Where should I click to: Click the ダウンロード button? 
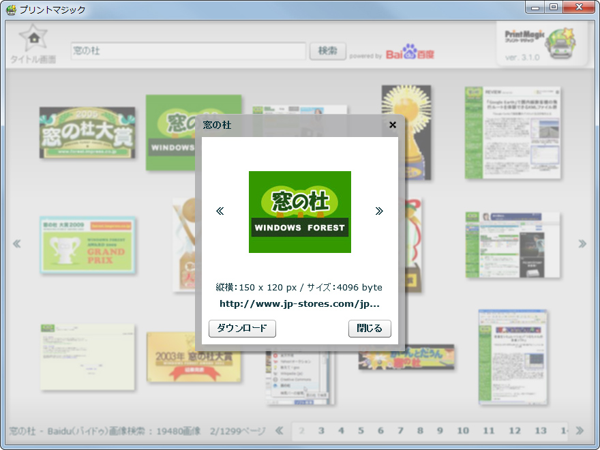tap(242, 329)
